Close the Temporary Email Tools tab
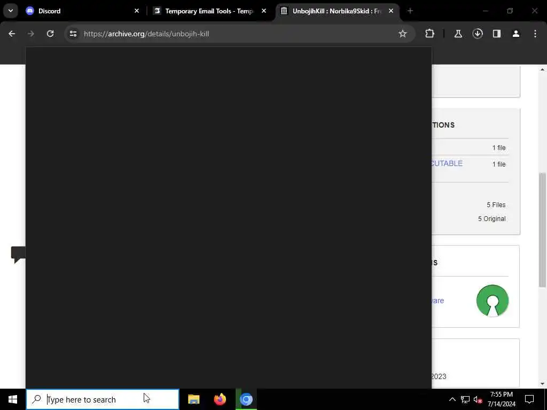The height and width of the screenshot is (410, 547). coord(264,11)
